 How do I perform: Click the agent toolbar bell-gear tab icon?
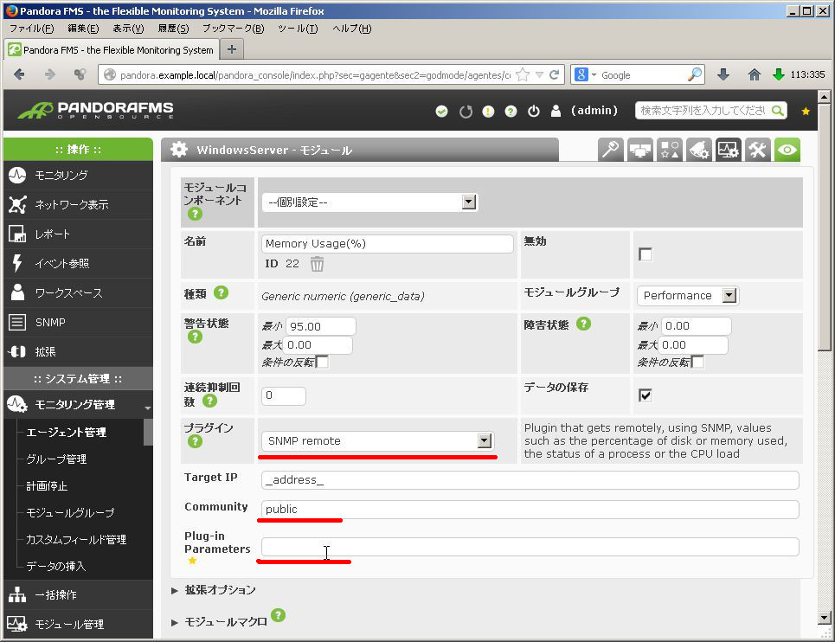pos(699,150)
